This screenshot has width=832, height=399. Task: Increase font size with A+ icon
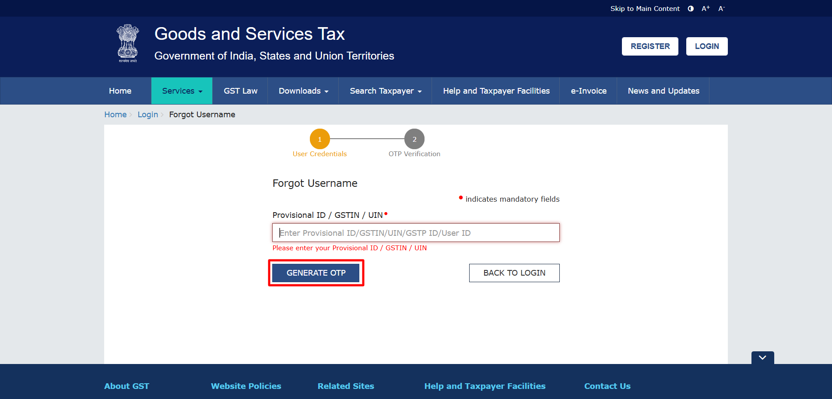pyautogui.click(x=706, y=9)
